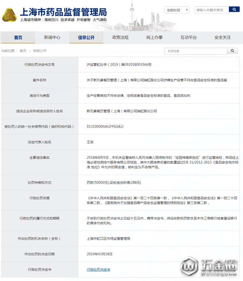This screenshot has height=281, width=243.
Task: Click the legal basis text 《中华人民共和国食品安全法》
Action: (162, 201)
